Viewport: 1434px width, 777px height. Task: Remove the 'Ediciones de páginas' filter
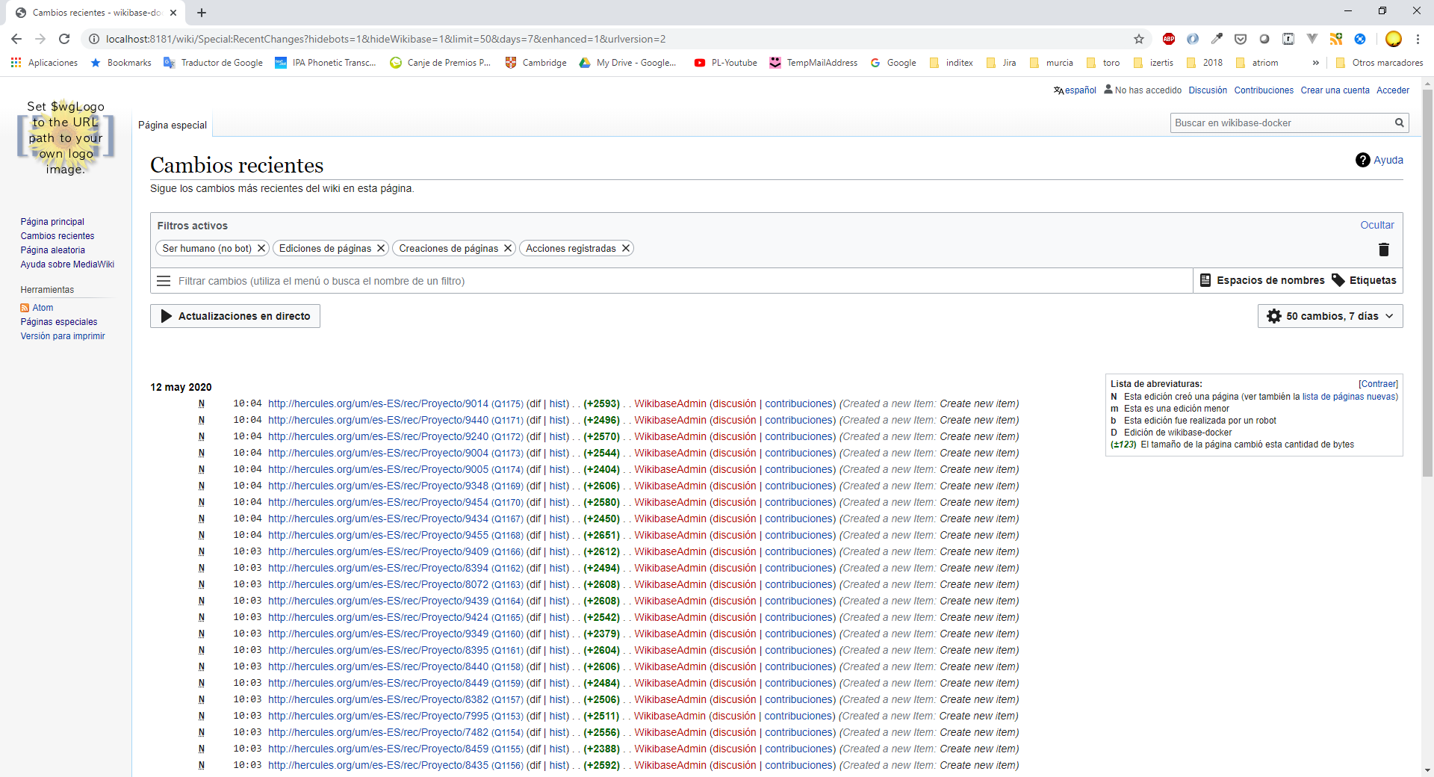click(x=381, y=248)
